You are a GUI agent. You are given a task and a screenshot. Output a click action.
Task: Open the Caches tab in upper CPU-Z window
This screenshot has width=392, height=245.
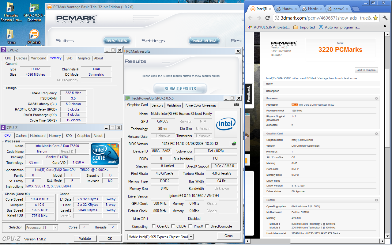tap(21, 58)
